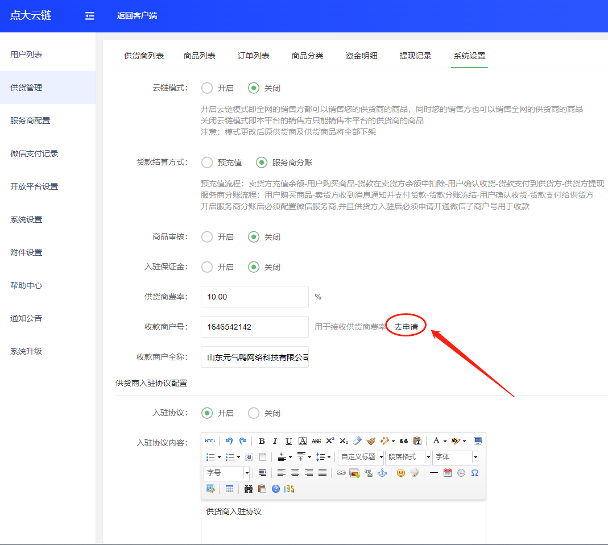608x545 pixels.
Task: Expand highlight color picker arrow
Action: [464, 441]
